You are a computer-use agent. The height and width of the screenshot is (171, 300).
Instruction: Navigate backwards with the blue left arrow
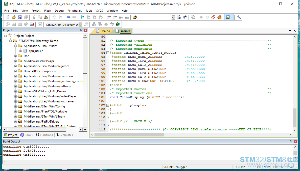pos(68,17)
